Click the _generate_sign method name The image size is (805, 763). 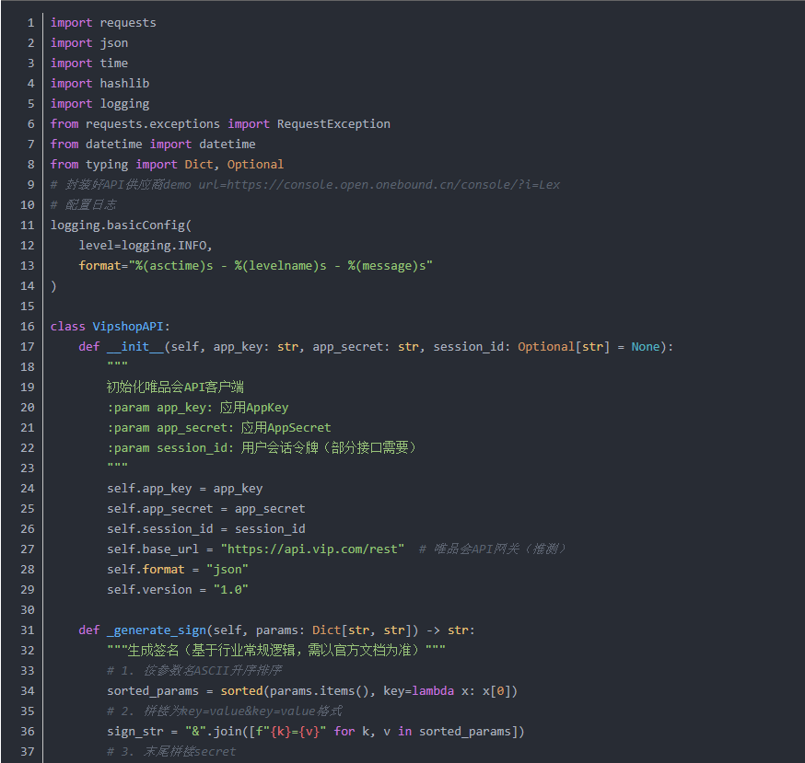pyautogui.click(x=157, y=630)
